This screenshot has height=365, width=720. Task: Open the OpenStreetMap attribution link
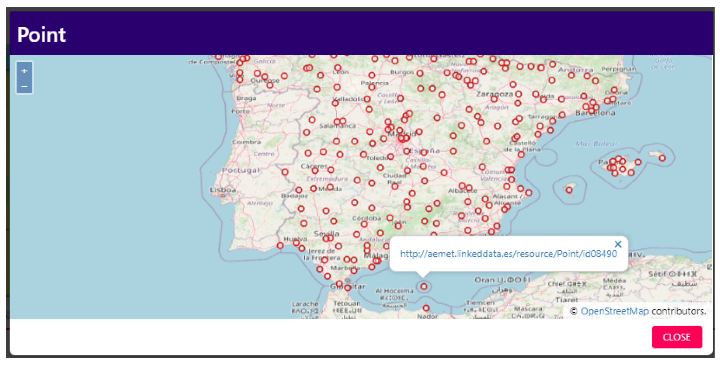614,311
